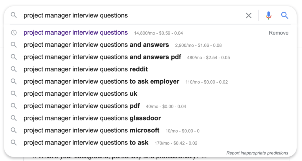Choose the 'to ask employer' suggestion

pos(101,81)
